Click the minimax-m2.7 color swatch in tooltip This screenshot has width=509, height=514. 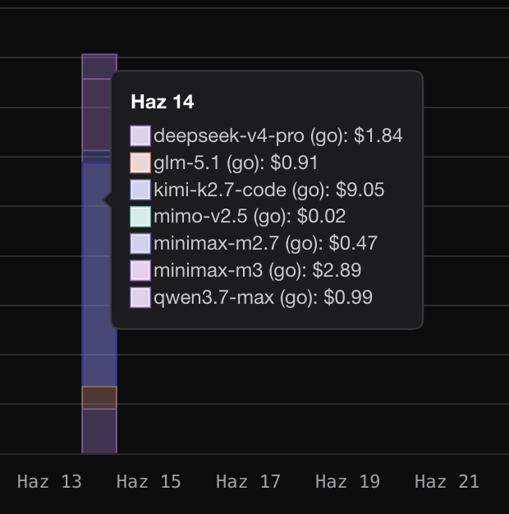click(x=140, y=244)
